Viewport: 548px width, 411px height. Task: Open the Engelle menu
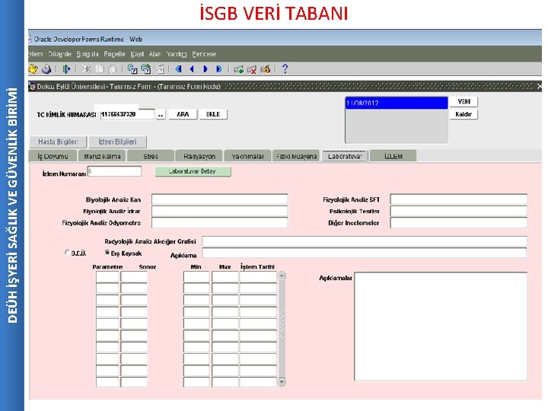[114, 54]
